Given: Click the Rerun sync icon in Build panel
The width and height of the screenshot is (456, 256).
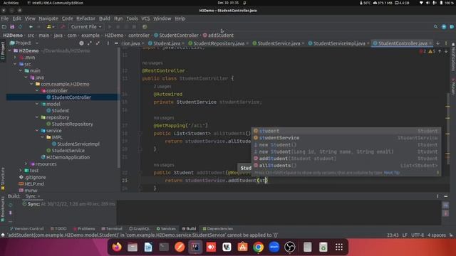Looking at the screenshot, I should (x=11, y=205).
